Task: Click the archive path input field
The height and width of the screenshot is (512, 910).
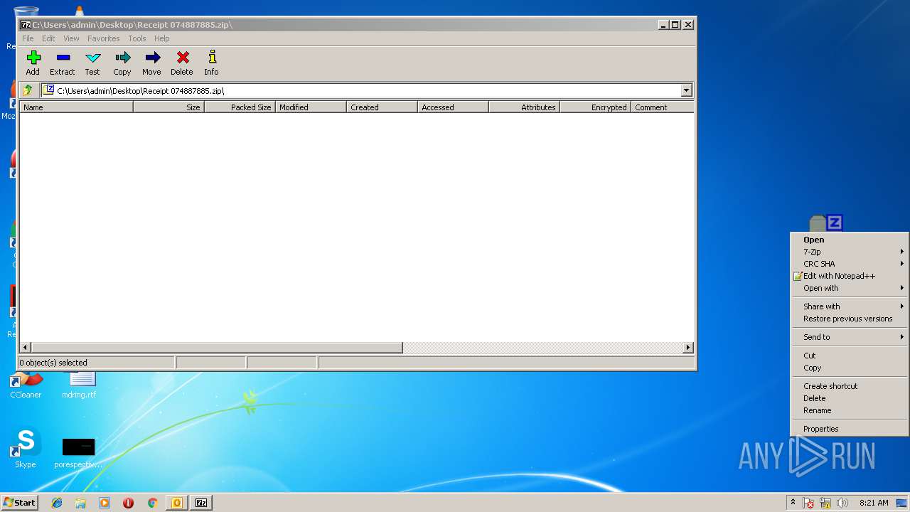Action: (361, 90)
